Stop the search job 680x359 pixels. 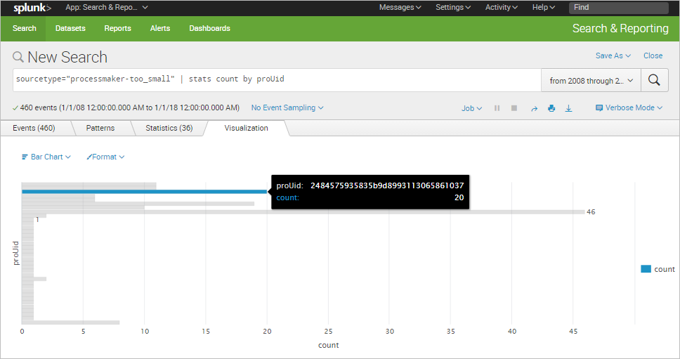pos(514,108)
